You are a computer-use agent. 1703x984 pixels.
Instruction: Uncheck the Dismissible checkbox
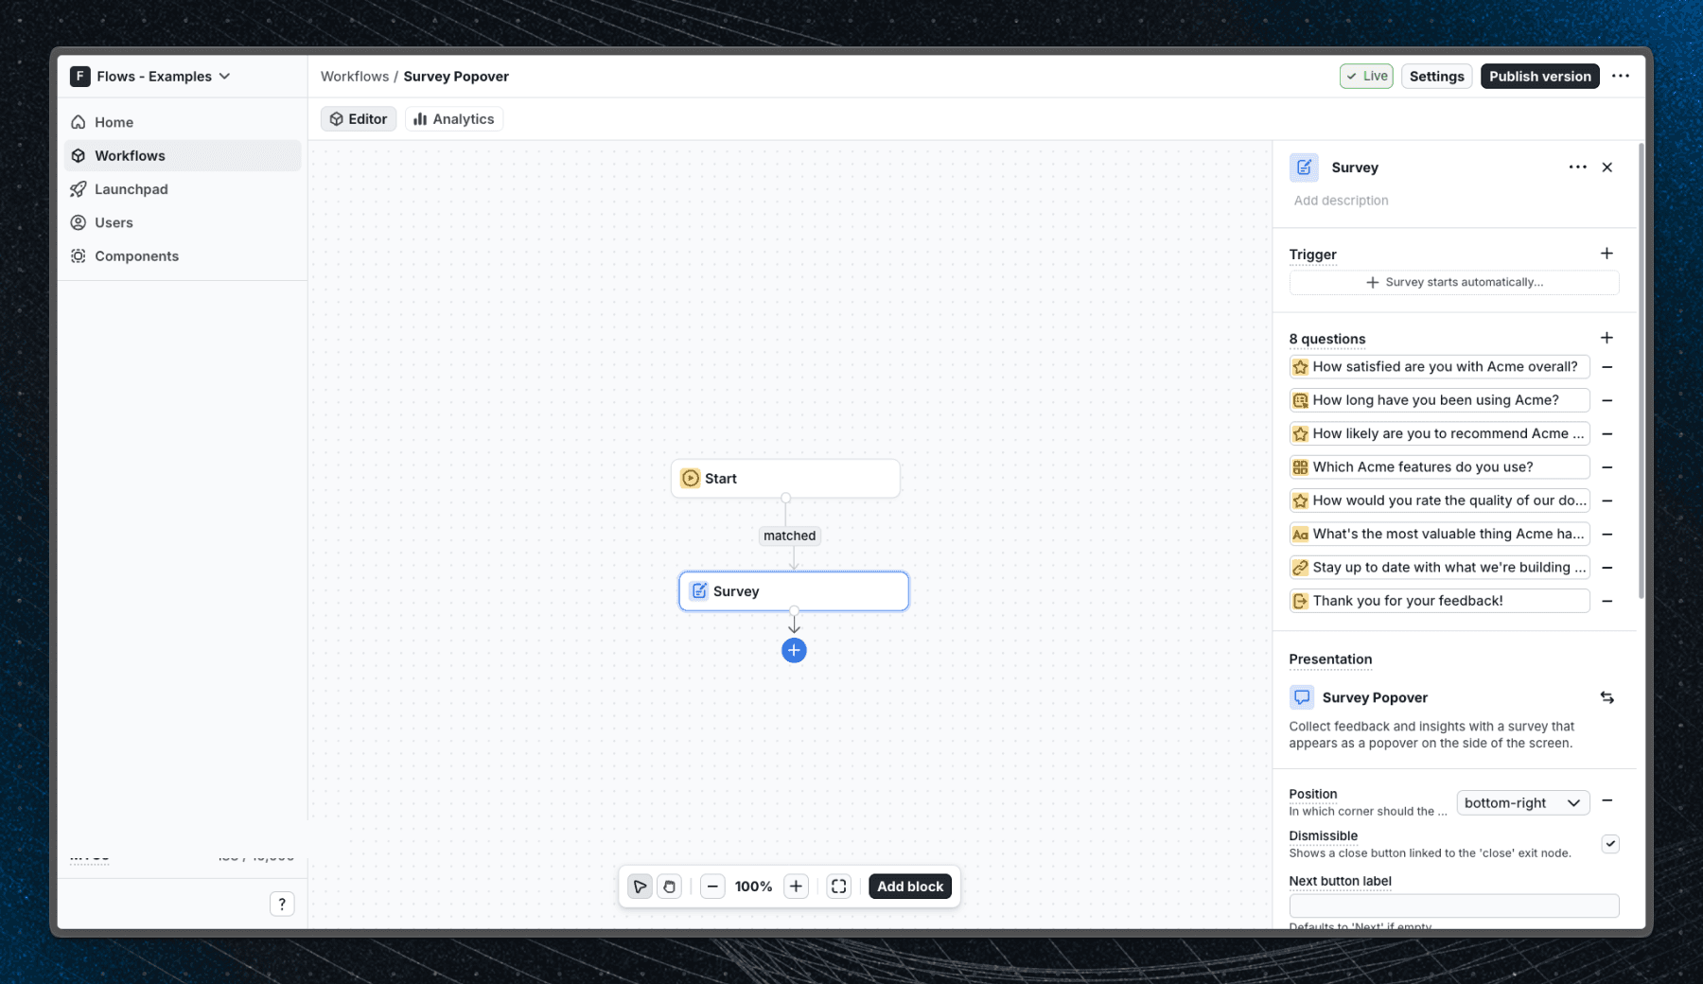click(1611, 843)
